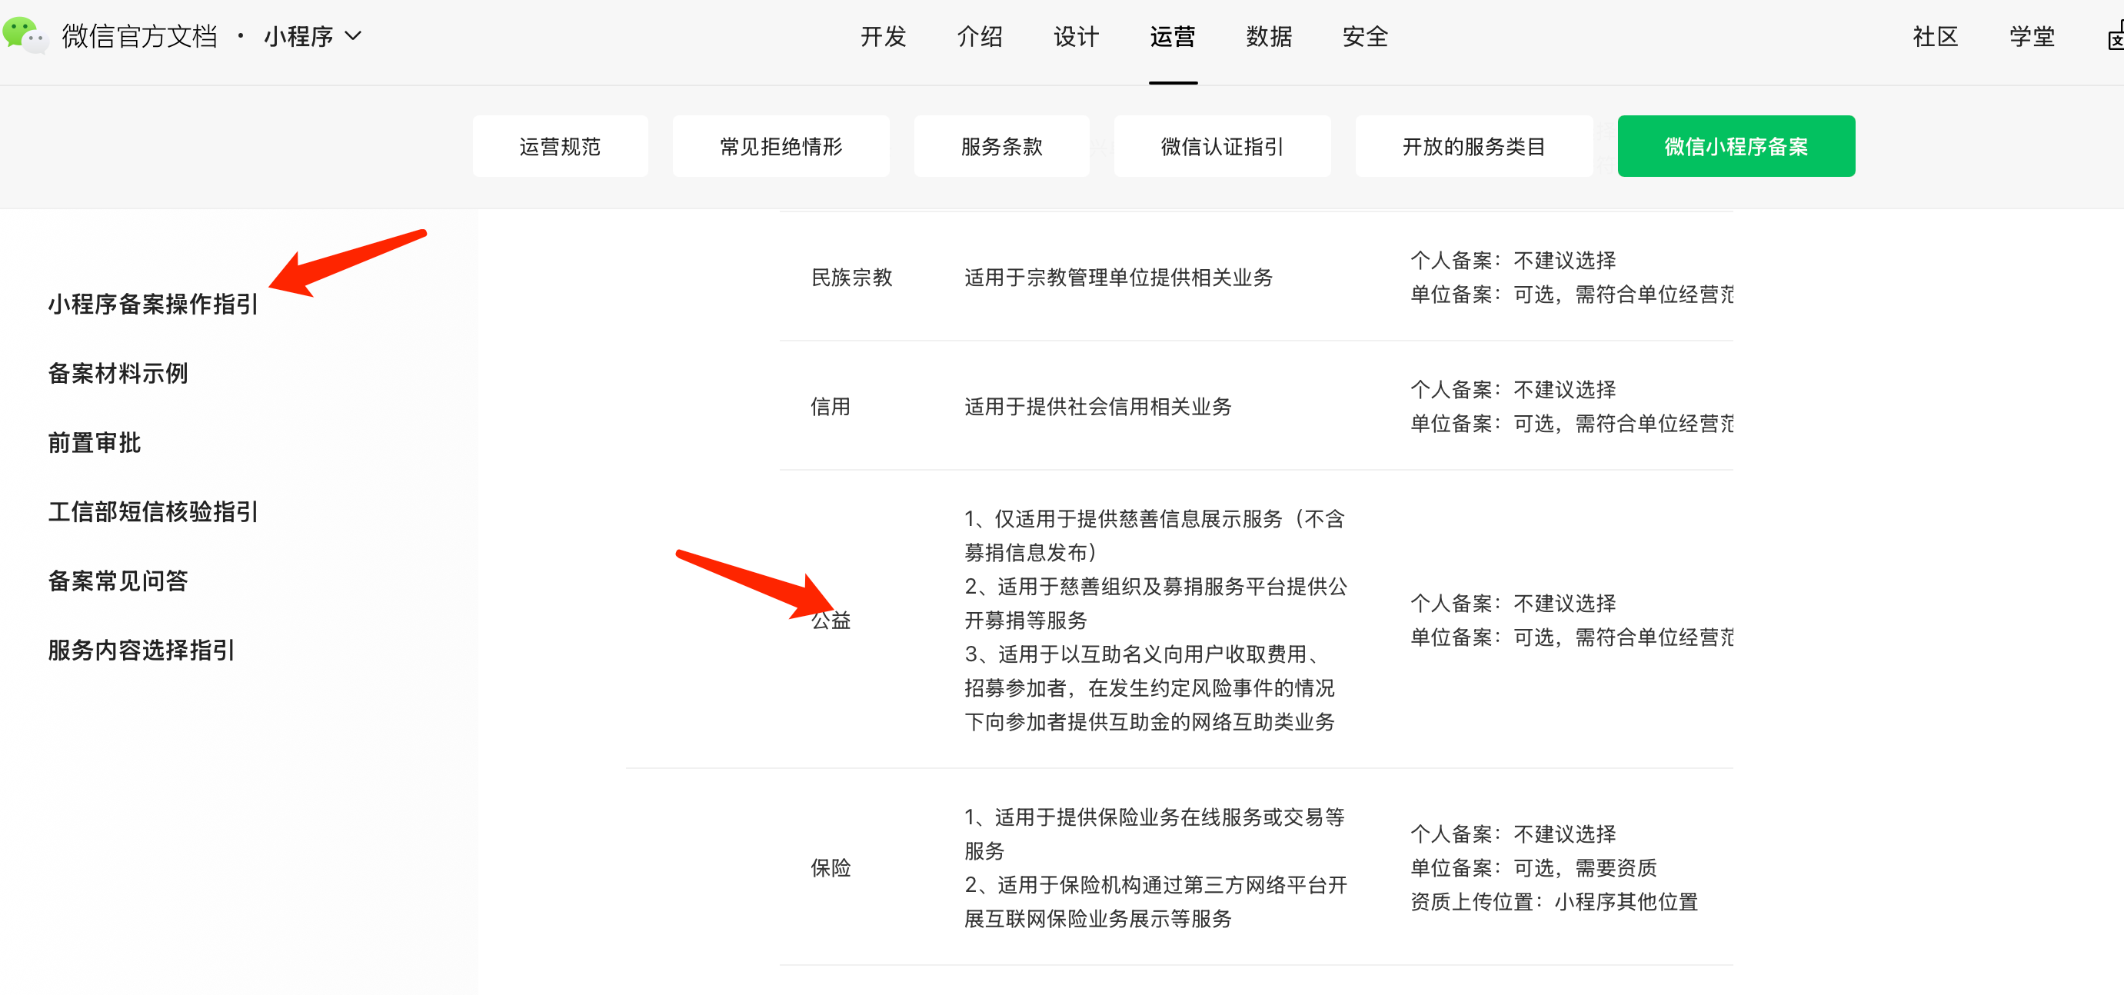
Task: Open the 微信认证指引 tab
Action: (x=1222, y=146)
